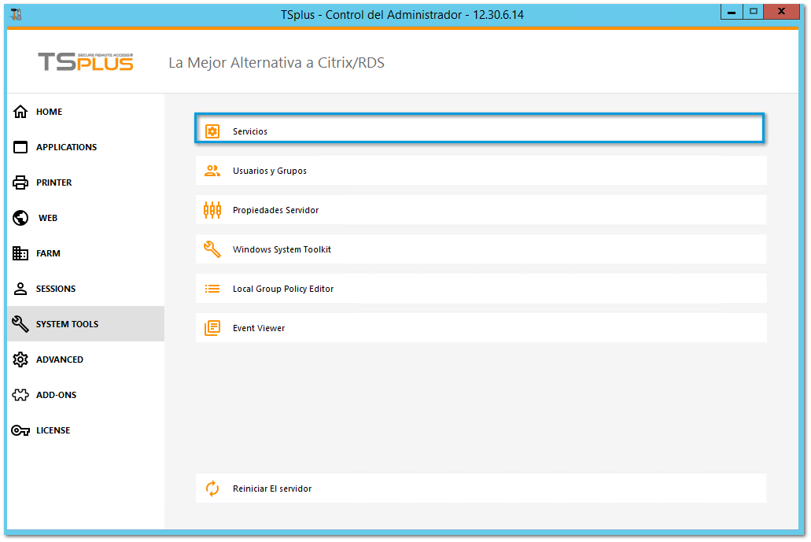Viewport: 811px width, 542px height.
Task: Click the Sessions person icon
Action: (20, 289)
